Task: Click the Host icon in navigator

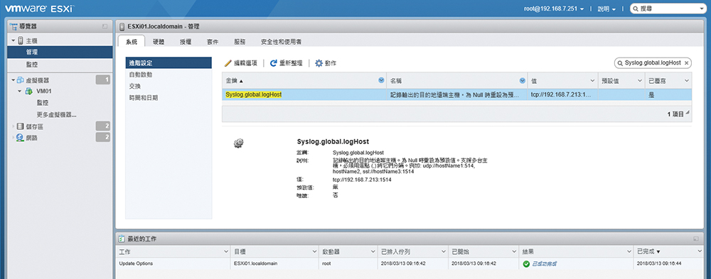Action: (21, 40)
